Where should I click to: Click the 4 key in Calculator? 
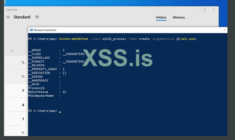click(16, 105)
